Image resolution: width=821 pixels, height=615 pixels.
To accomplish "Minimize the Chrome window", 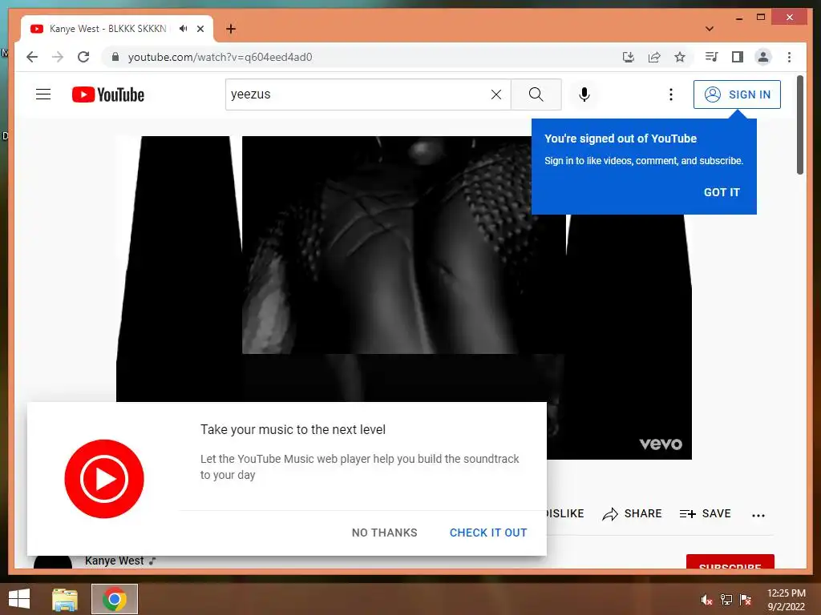I will [738, 18].
